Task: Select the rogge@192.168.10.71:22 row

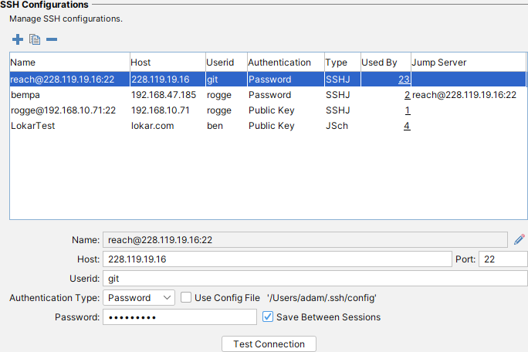Action: [69, 110]
